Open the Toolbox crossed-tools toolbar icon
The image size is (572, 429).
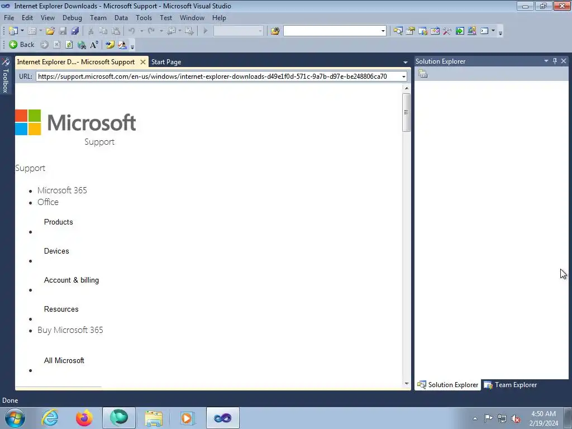tap(447, 31)
